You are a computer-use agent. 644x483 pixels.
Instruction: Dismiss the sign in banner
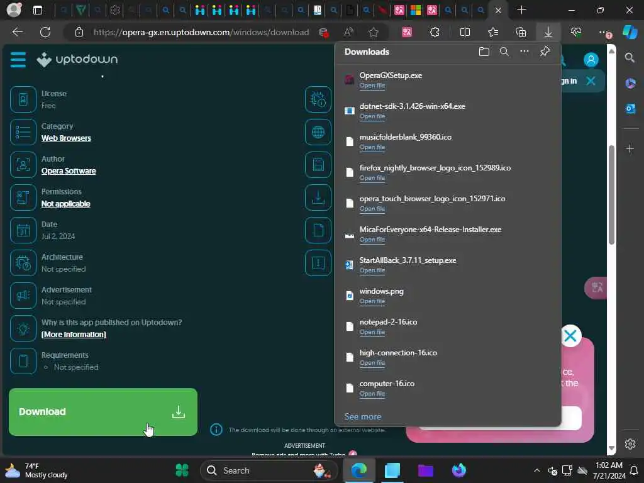(591, 81)
